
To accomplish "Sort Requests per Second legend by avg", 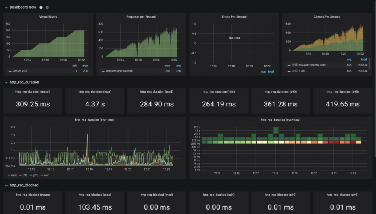I will click(178, 66).
